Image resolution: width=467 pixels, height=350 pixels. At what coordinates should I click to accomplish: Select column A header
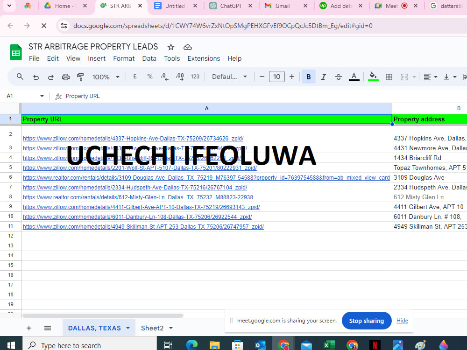[x=206, y=108]
